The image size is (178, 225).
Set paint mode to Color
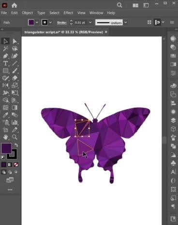(4, 165)
